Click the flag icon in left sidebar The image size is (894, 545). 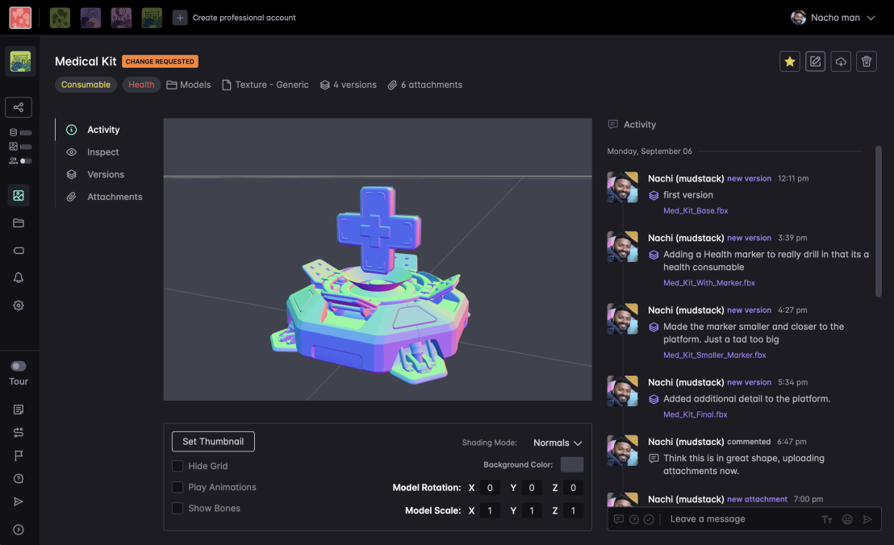click(19, 456)
